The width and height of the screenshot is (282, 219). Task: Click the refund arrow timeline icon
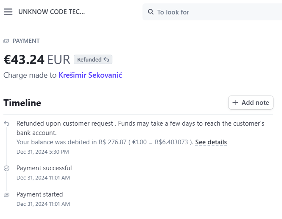tap(7, 124)
